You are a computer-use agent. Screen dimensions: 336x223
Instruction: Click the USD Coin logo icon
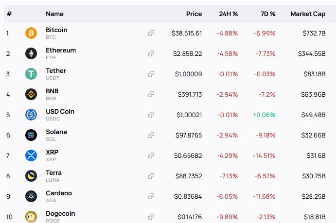pyautogui.click(x=31, y=115)
